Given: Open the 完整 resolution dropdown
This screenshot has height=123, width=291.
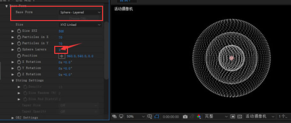Looking at the screenshot, I should click(x=216, y=117).
